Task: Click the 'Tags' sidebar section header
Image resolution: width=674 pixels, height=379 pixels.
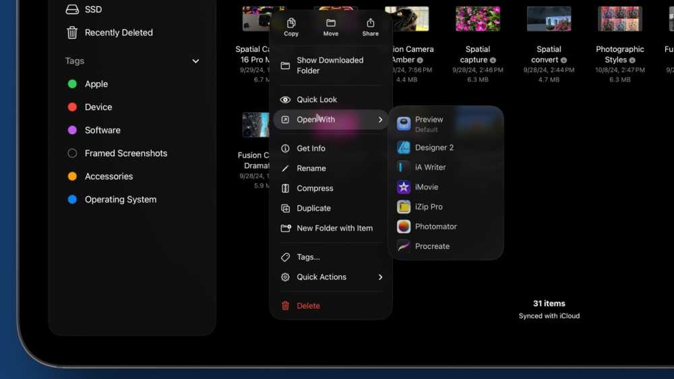Action: coord(75,61)
